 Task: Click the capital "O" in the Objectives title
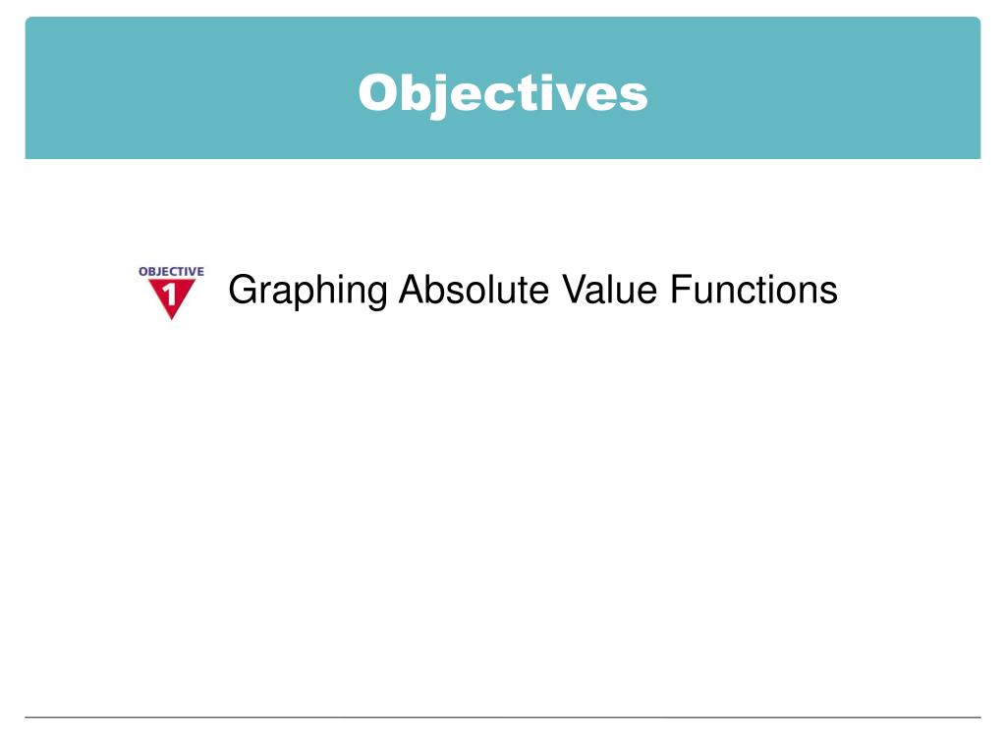(x=375, y=94)
